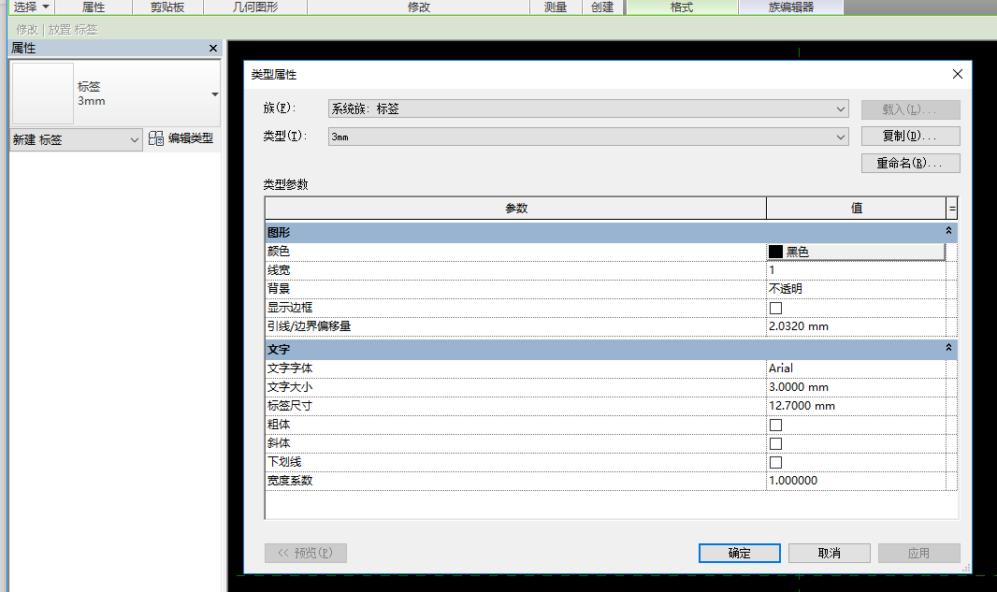
Task: Open the 测量 ribbon panel label
Action: click(x=556, y=7)
